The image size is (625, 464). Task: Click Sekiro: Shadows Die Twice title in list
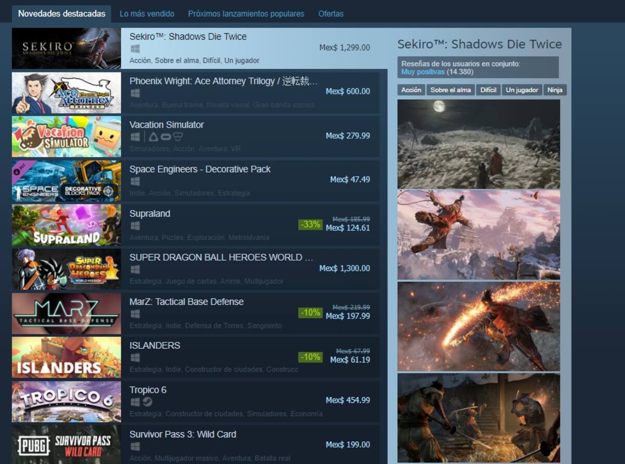(x=188, y=36)
